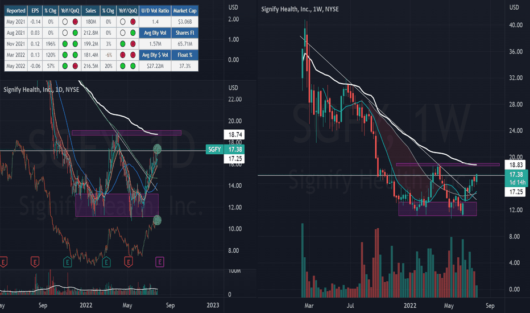Click the $27.22M dollar volume value
530x313 pixels.
[x=155, y=66]
